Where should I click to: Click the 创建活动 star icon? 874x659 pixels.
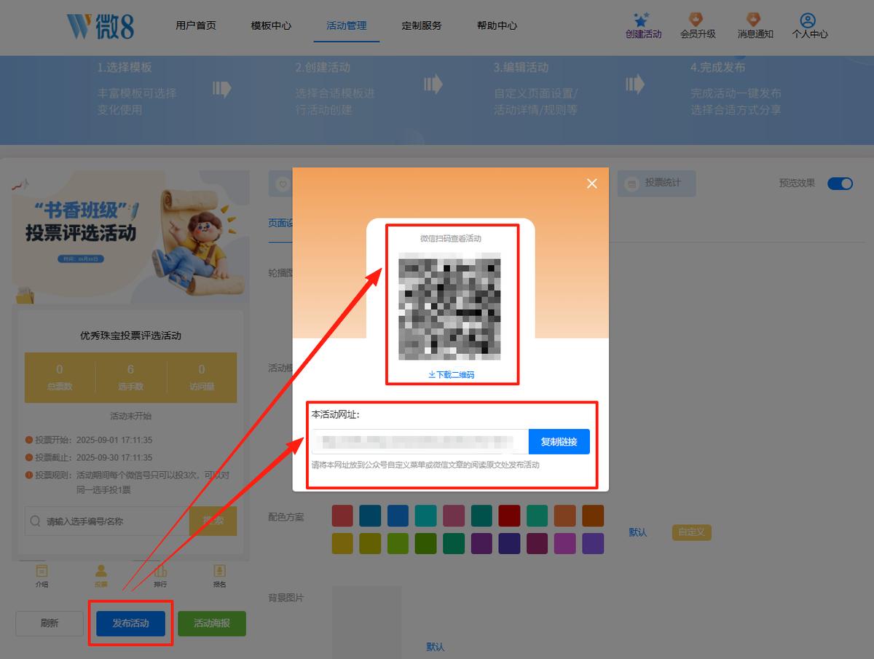642,20
